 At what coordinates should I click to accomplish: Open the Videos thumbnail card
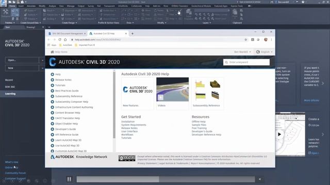click(172, 94)
